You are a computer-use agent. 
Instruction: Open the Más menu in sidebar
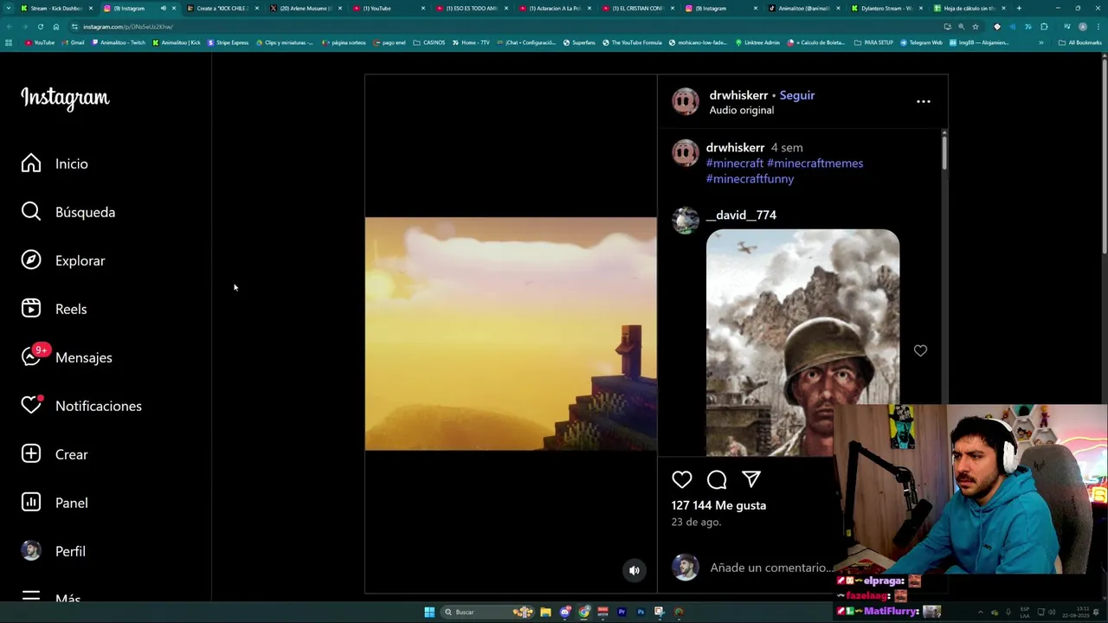51,597
